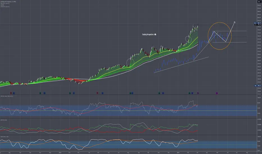Image resolution: width=262 pixels, height=154 pixels.
Task: Click the green marker near November 2023
Action: pyautogui.click(x=159, y=93)
